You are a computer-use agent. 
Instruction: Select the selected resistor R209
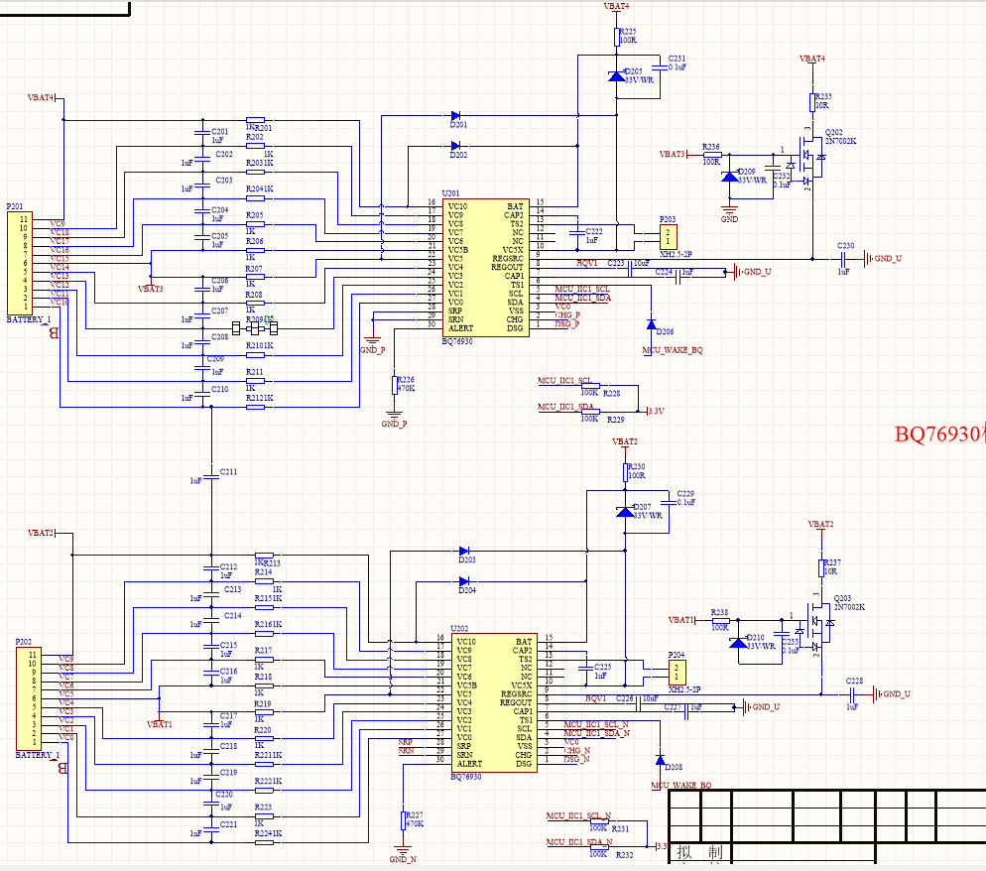pos(255,328)
